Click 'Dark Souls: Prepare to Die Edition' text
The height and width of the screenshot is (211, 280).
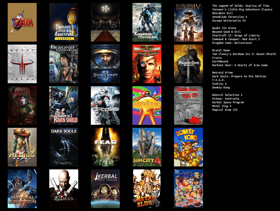(x=239, y=76)
